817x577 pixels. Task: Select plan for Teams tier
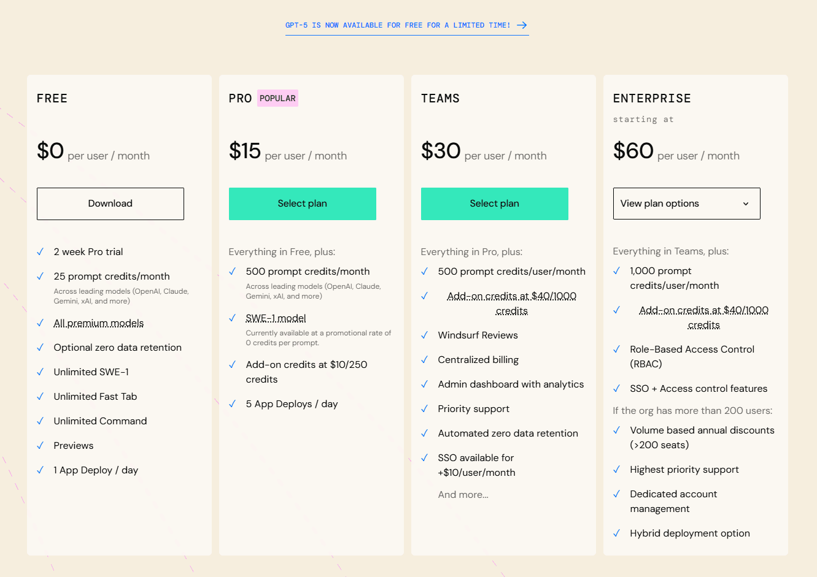[x=494, y=204]
